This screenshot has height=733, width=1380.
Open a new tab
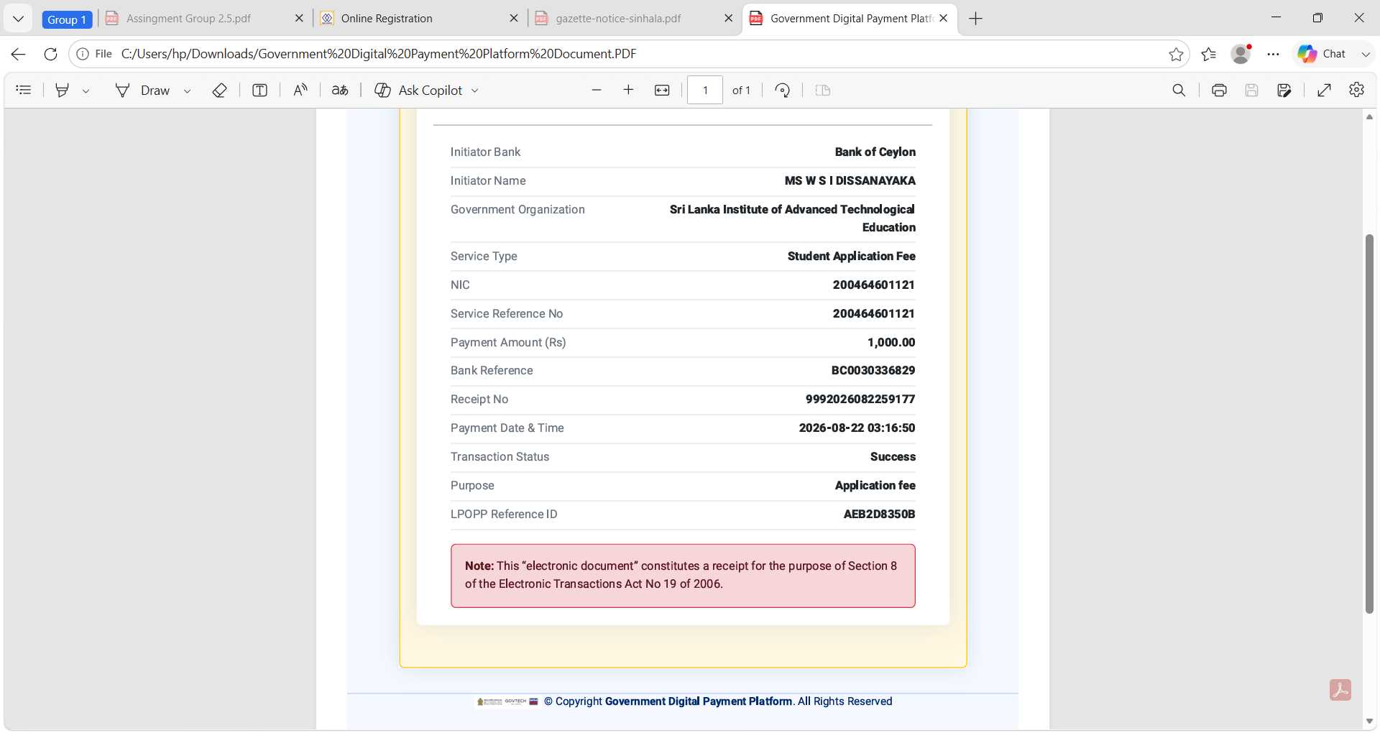tap(975, 19)
